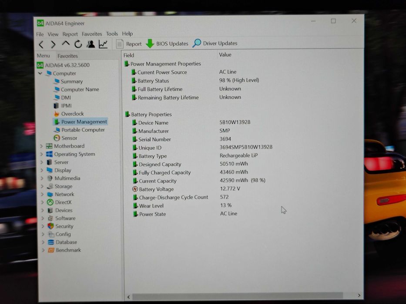This screenshot has width=406, height=304.
Task: Switch to the Menu panel tab
Action: tap(43, 56)
